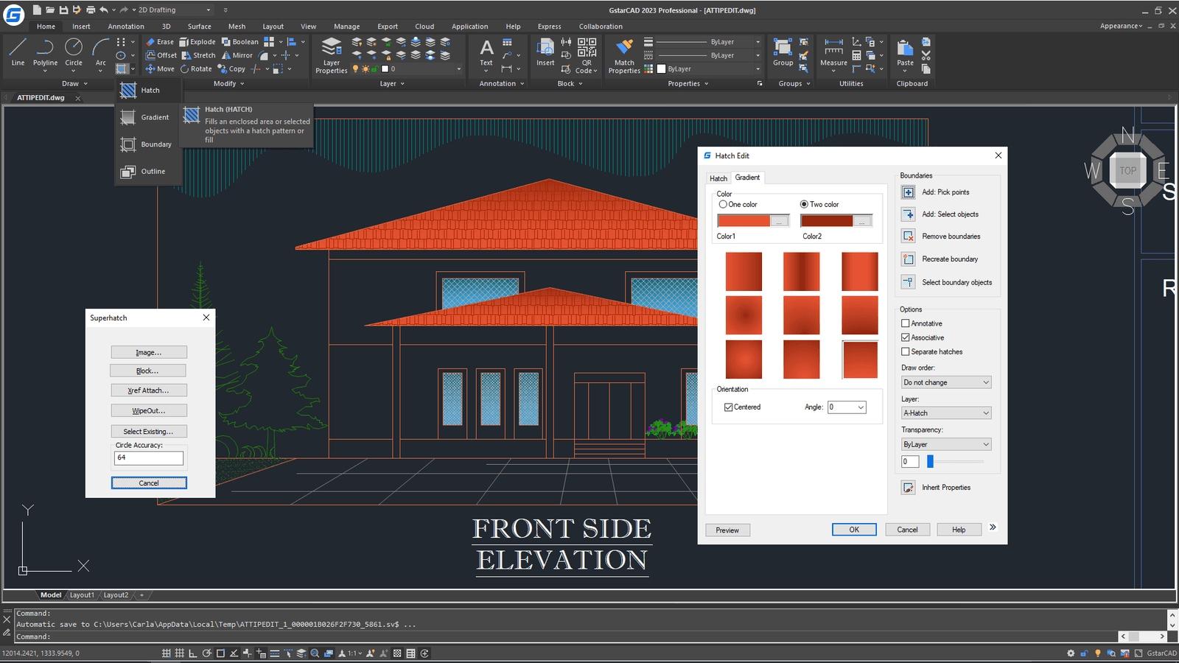Open the Draw order dropdown
1179x663 pixels.
[x=946, y=382]
